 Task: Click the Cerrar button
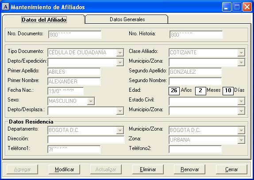point(231,169)
